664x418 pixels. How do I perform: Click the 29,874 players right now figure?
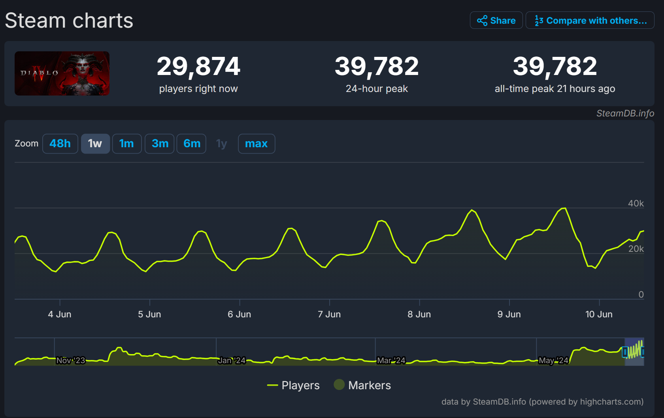coord(198,66)
